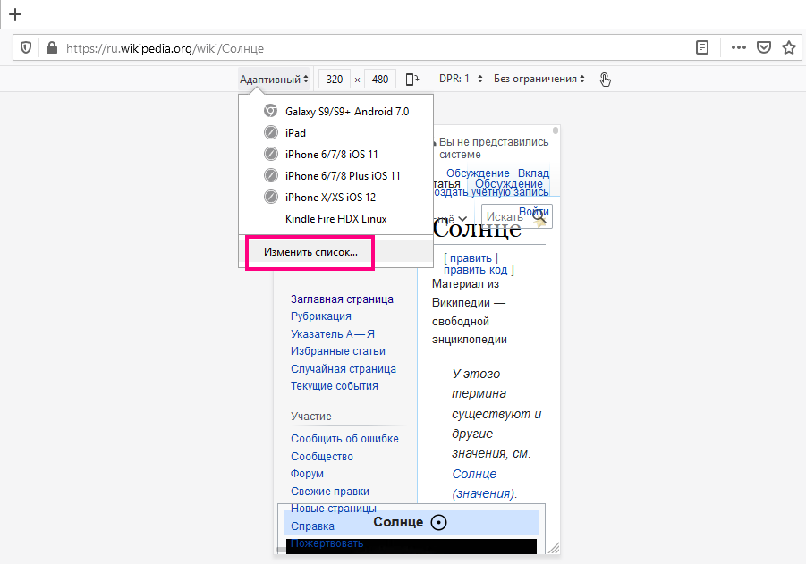Screen dimensions: 806x564
Task: Bookmark this page with star icon
Action: tap(789, 47)
